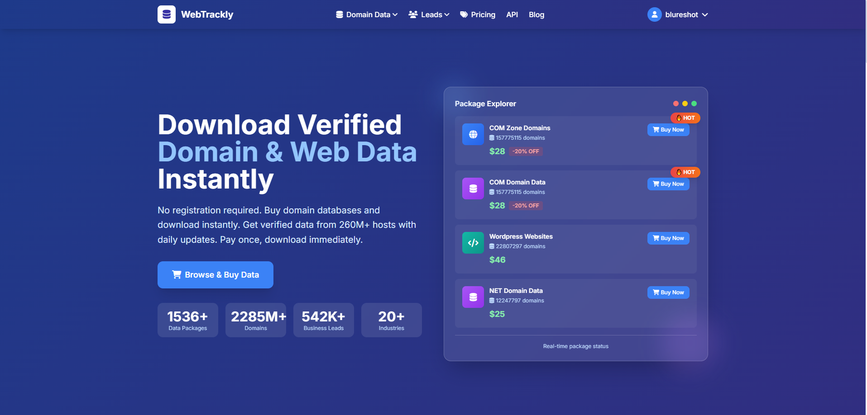The image size is (867, 415).
Task: Buy Now the Wordpress Websites package
Action: (668, 238)
